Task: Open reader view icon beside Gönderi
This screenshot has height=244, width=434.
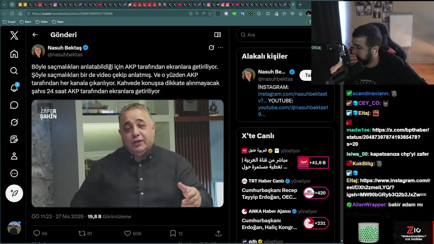Action: click(x=218, y=35)
